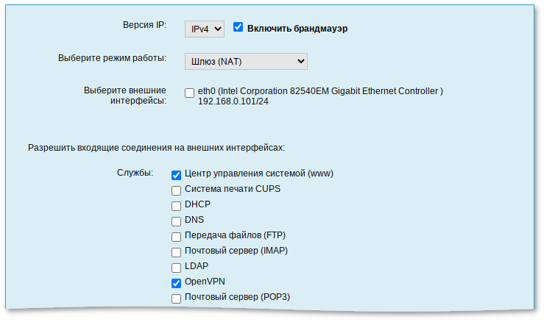Screen dimensions: 544x322
Task: Click the Включить брандмауэр label text
Action: (297, 29)
